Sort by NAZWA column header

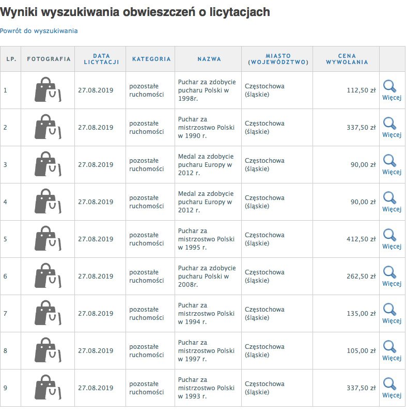click(x=209, y=59)
